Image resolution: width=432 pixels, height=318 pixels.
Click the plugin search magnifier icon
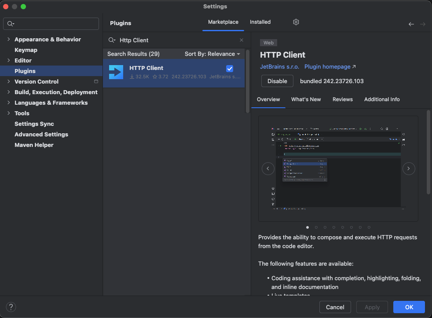coord(112,40)
